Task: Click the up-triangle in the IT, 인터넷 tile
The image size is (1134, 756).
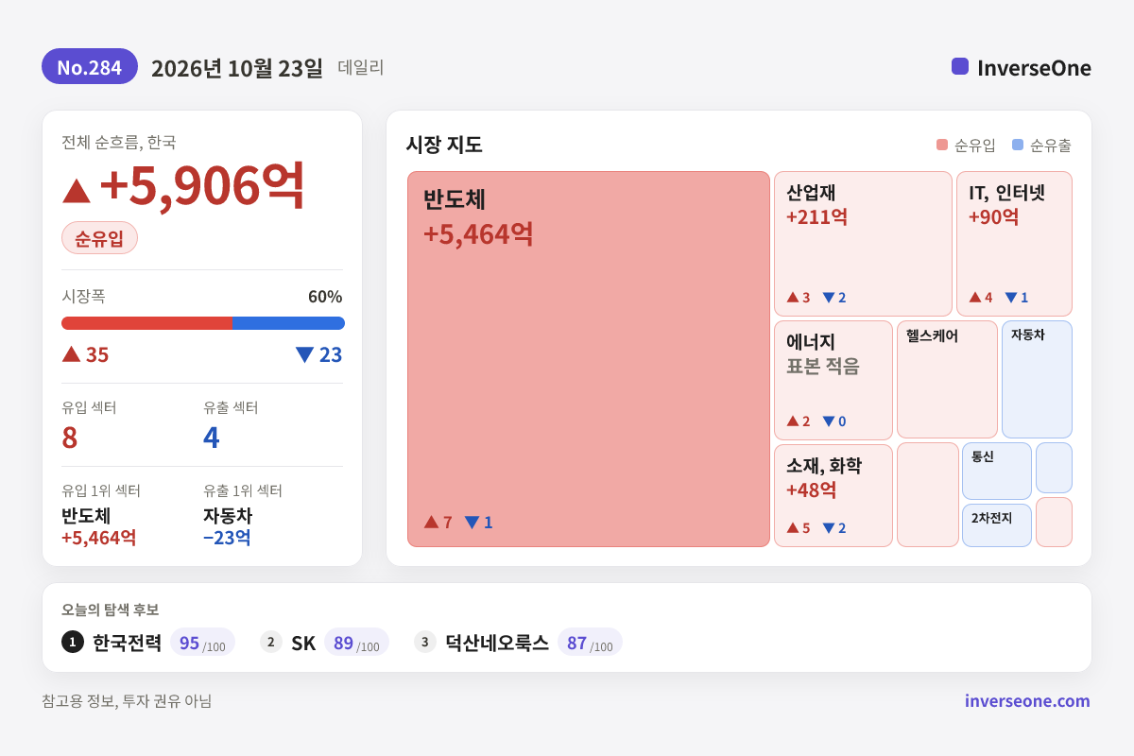Action: 975,297
